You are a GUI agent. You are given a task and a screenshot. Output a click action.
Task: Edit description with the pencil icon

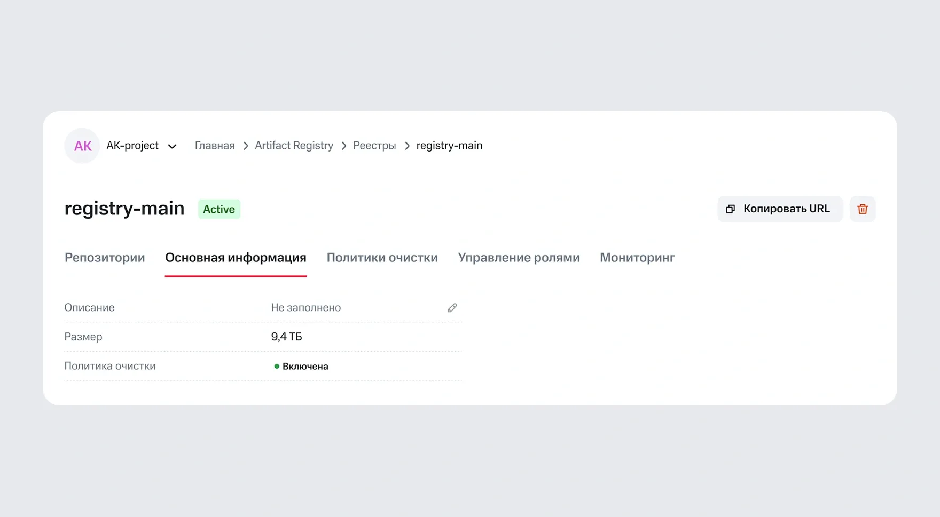point(452,308)
